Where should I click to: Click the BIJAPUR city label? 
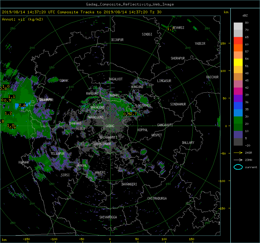[117, 40]
